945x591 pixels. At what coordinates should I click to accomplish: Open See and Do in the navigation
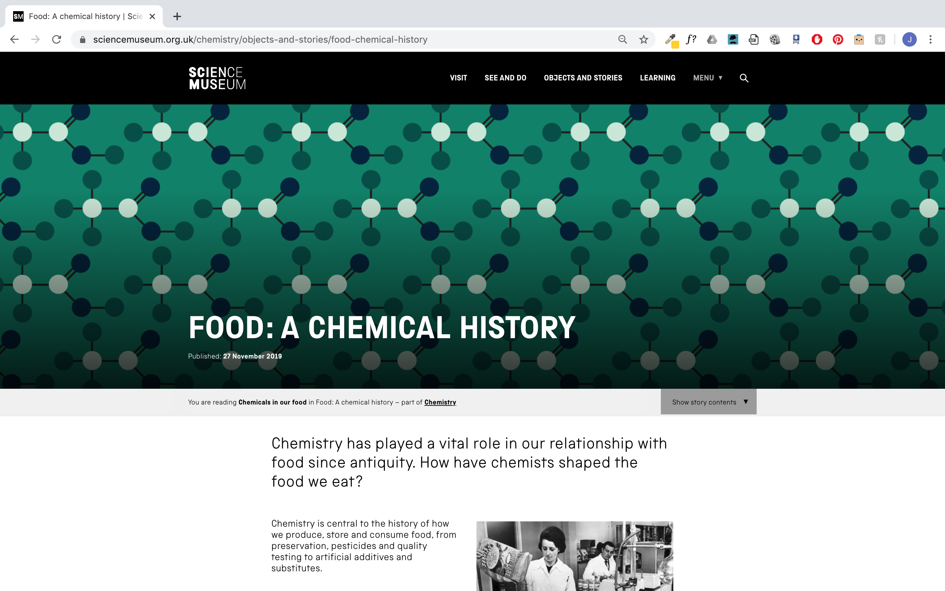[x=505, y=78]
